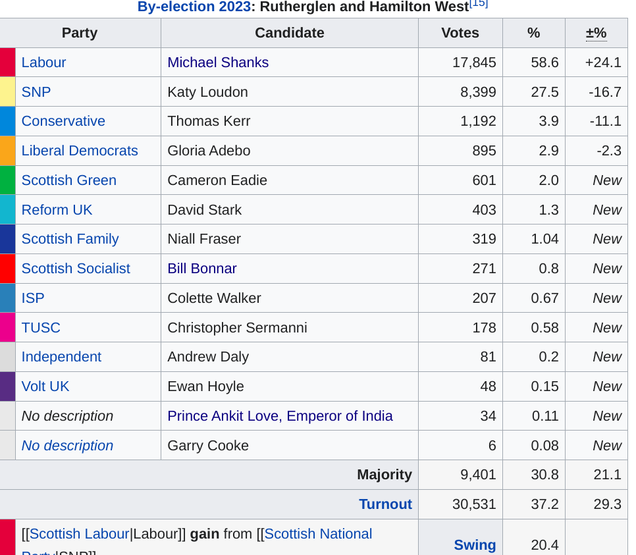This screenshot has width=636, height=555.
Task: Open the Turnout link
Action: click(x=385, y=504)
